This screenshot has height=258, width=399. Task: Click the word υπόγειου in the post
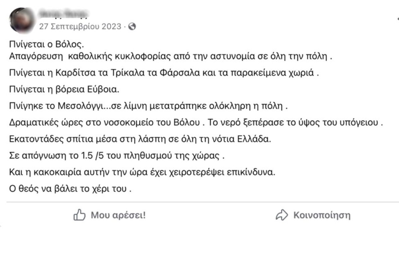[363, 123]
